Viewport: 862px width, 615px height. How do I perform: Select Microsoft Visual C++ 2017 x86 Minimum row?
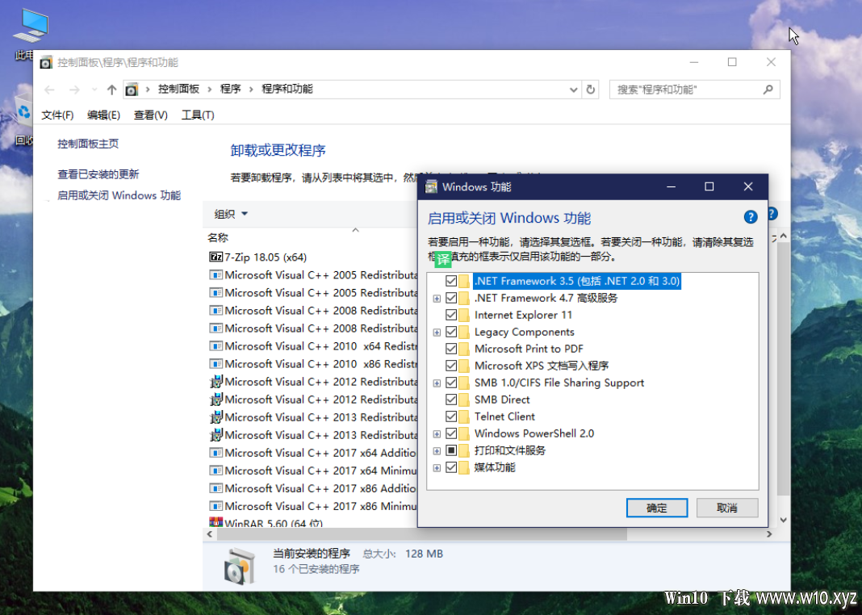click(x=313, y=506)
